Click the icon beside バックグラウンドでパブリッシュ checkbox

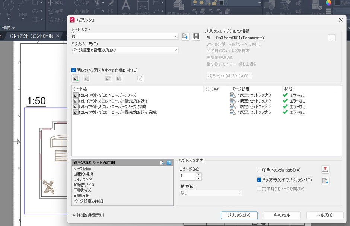coord(325,181)
